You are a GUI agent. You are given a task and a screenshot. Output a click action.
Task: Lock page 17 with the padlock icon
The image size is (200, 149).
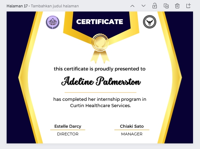click(155, 6)
